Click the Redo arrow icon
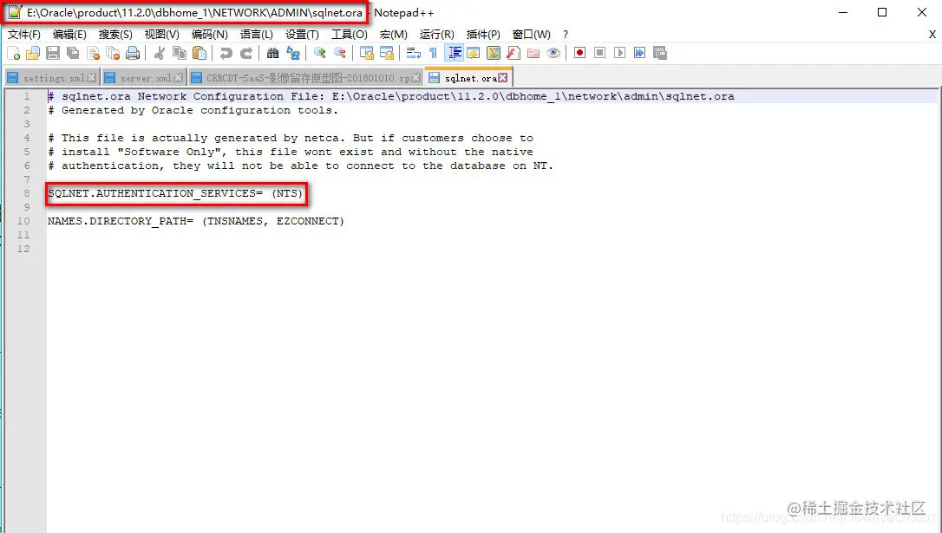Screen dimensions: 942x533 point(246,54)
